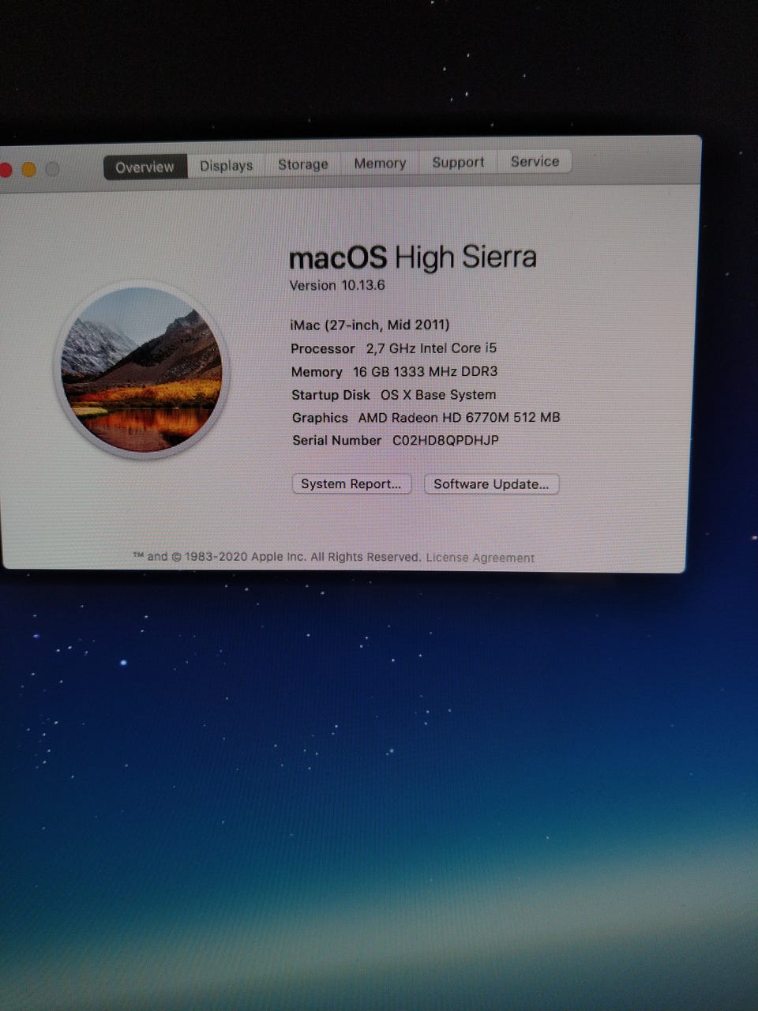Click the Serial Number label
This screenshot has height=1011, width=758.
[337, 440]
